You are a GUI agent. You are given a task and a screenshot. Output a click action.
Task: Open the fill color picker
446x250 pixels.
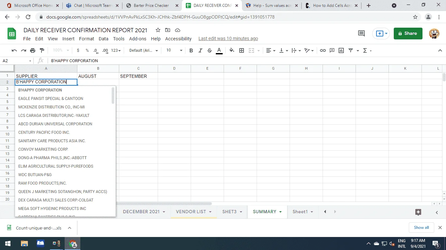[232, 50]
